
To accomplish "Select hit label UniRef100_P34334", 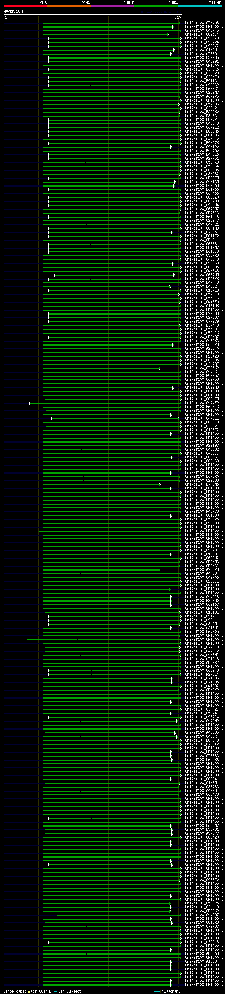I will point(202,116).
